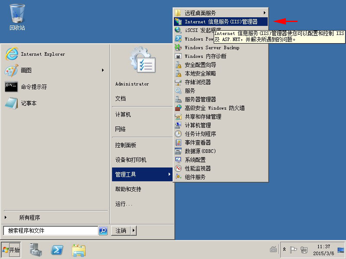Click the Command Prompt (命令提示符) icon

[11, 87]
